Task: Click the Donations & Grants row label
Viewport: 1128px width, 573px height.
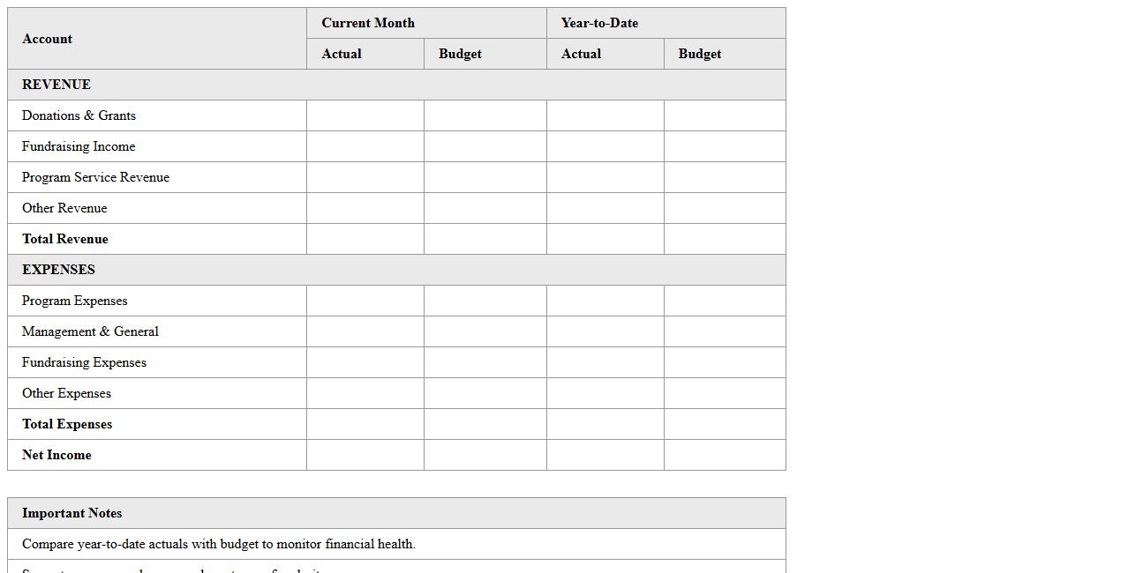Action: pyautogui.click(x=79, y=115)
